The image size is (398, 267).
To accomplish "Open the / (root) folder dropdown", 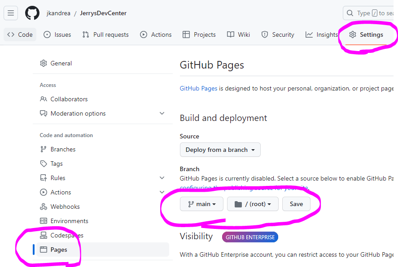I will point(253,204).
